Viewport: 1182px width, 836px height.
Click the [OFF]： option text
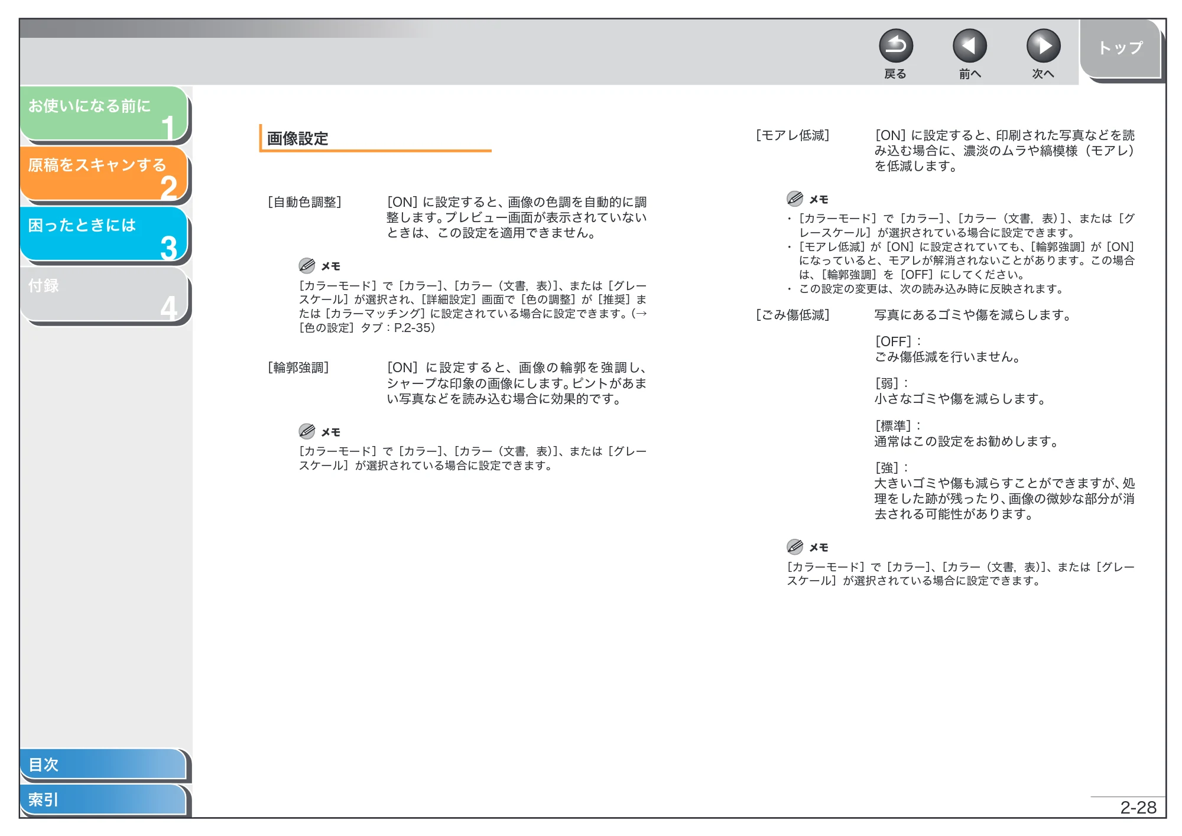(x=898, y=341)
